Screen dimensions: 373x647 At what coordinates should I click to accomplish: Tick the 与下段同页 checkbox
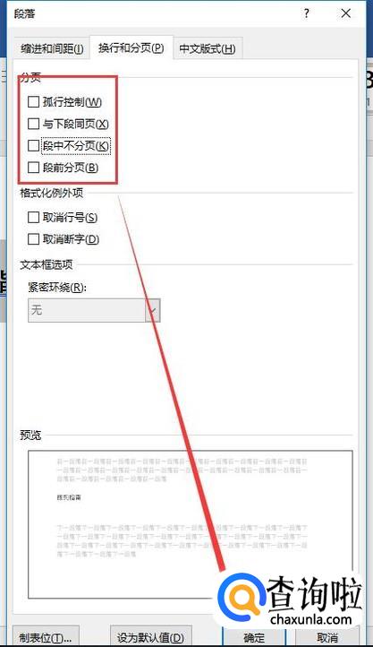[x=33, y=124]
